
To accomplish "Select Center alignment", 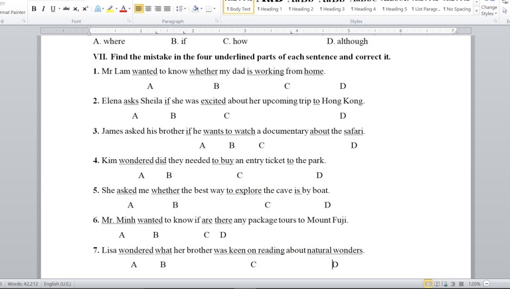I will point(148,9).
